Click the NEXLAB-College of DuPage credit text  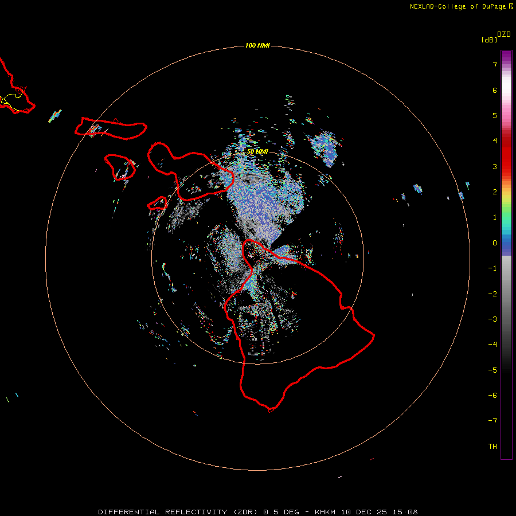(458, 6)
